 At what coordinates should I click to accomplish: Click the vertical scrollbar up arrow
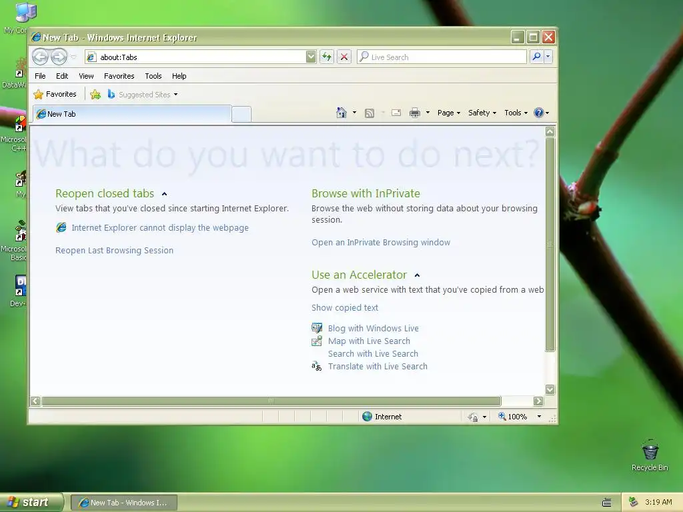point(550,131)
